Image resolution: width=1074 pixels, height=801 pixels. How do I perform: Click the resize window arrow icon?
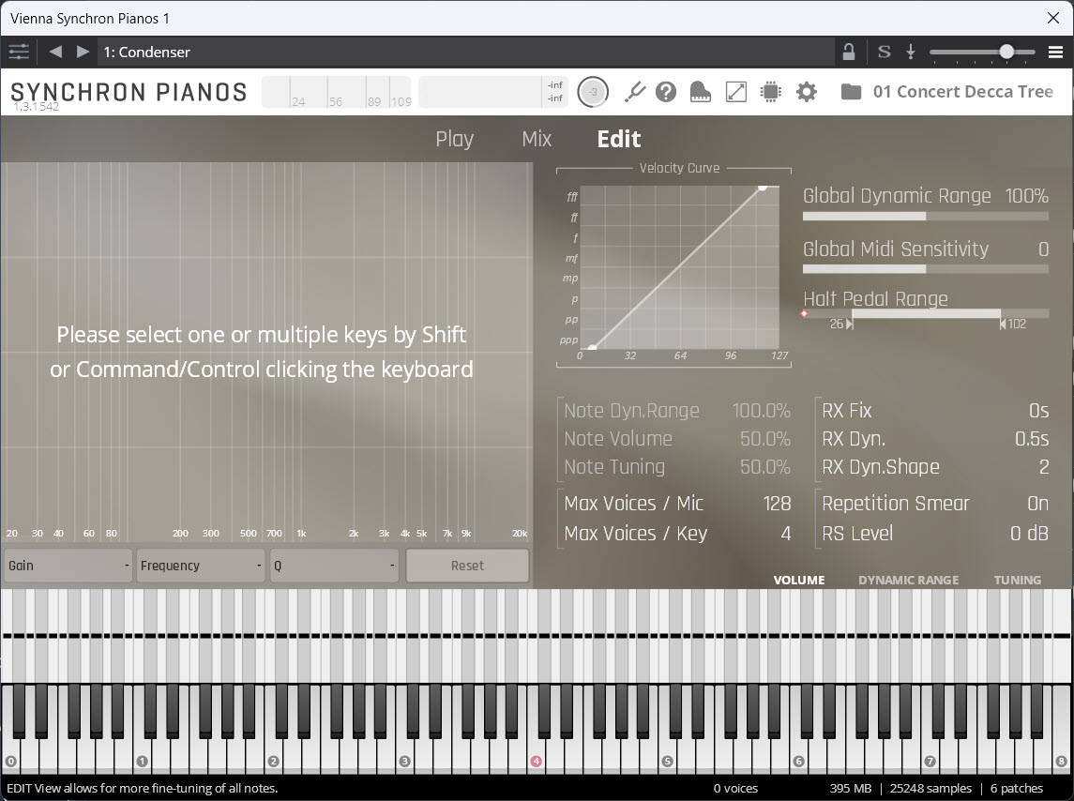[735, 92]
